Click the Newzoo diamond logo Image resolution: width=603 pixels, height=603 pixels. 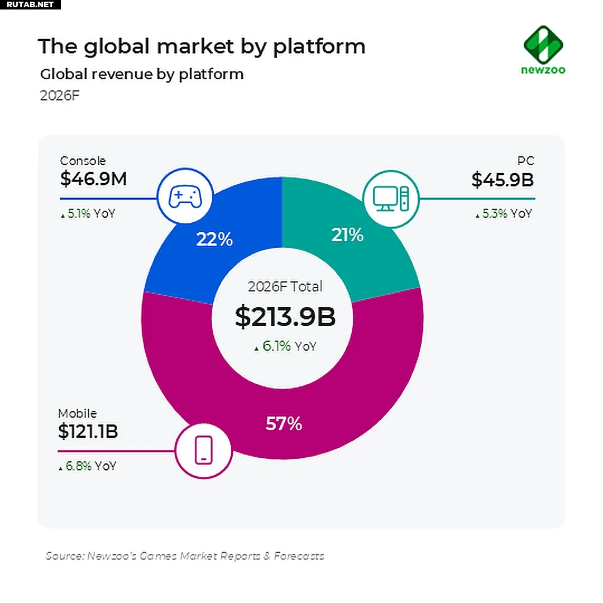(543, 45)
